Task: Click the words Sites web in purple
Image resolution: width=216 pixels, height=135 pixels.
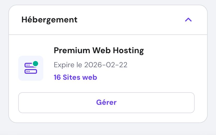Action: pyautogui.click(x=80, y=77)
